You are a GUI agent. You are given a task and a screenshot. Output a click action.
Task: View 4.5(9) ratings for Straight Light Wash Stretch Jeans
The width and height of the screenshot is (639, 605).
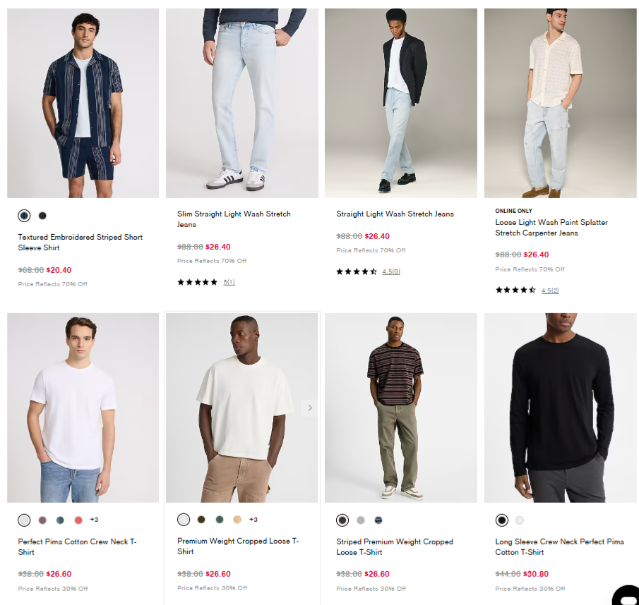pos(391,270)
